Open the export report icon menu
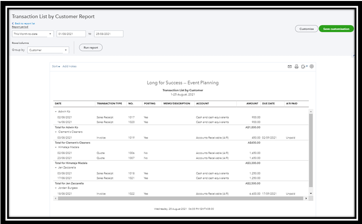This screenshot has width=362, height=224. point(304,67)
